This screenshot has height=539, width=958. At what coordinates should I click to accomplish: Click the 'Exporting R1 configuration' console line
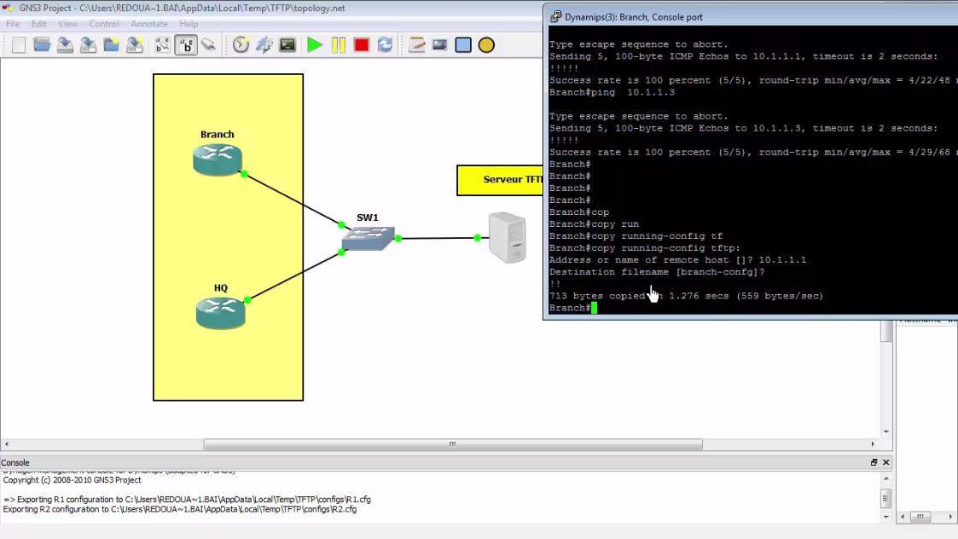187,499
